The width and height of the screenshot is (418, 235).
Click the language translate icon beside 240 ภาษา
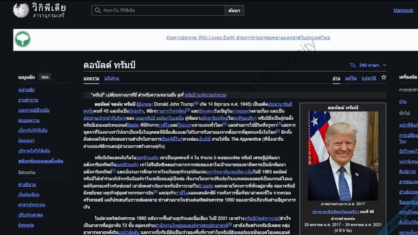(353, 65)
